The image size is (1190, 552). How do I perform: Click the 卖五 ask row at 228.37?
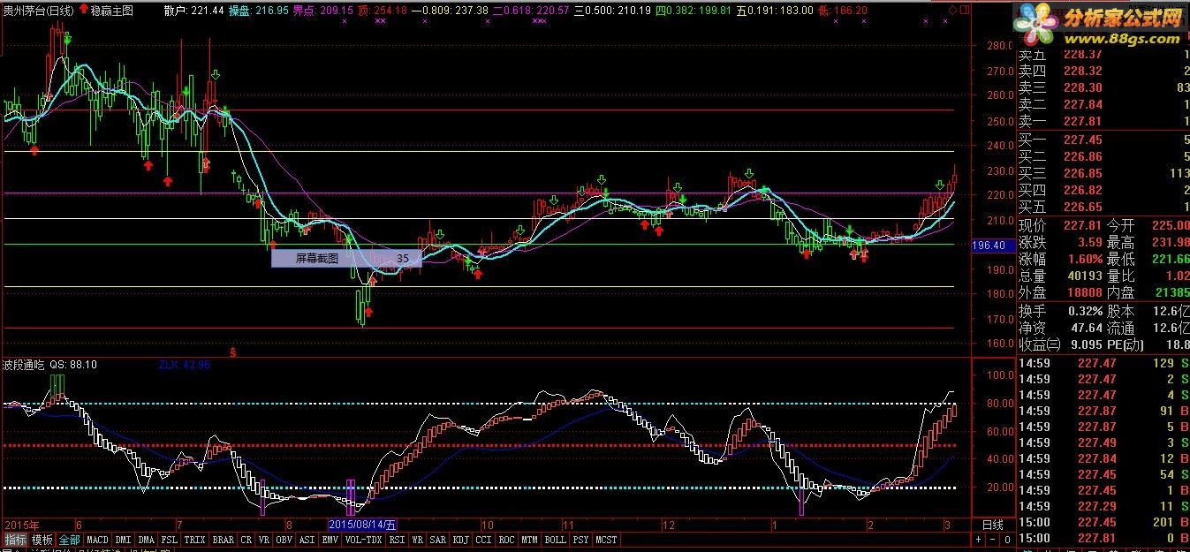pos(1103,55)
